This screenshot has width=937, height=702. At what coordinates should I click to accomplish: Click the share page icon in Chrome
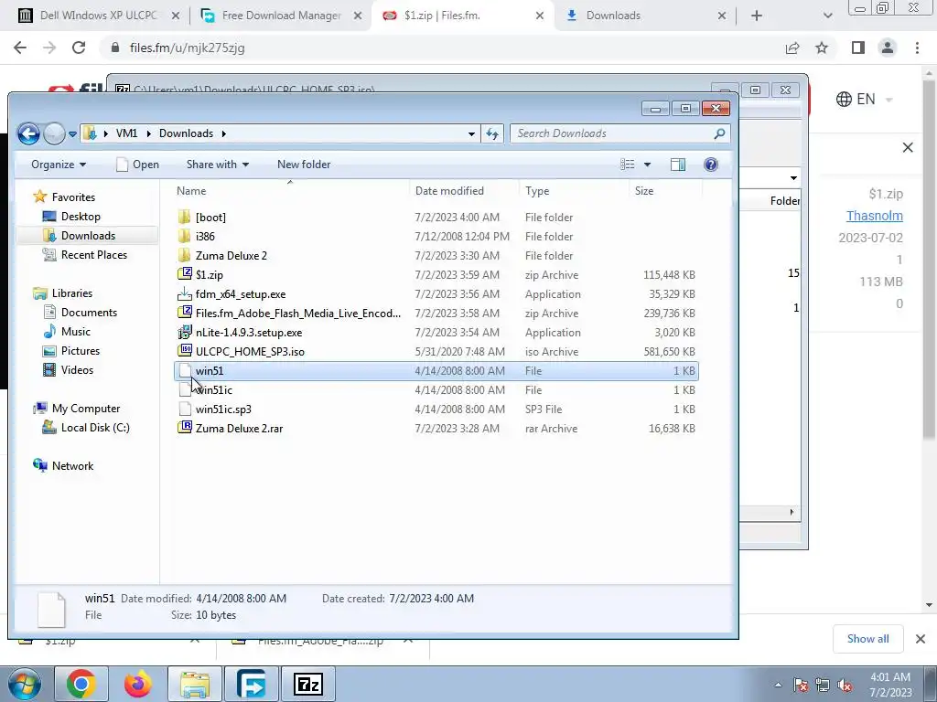[792, 48]
